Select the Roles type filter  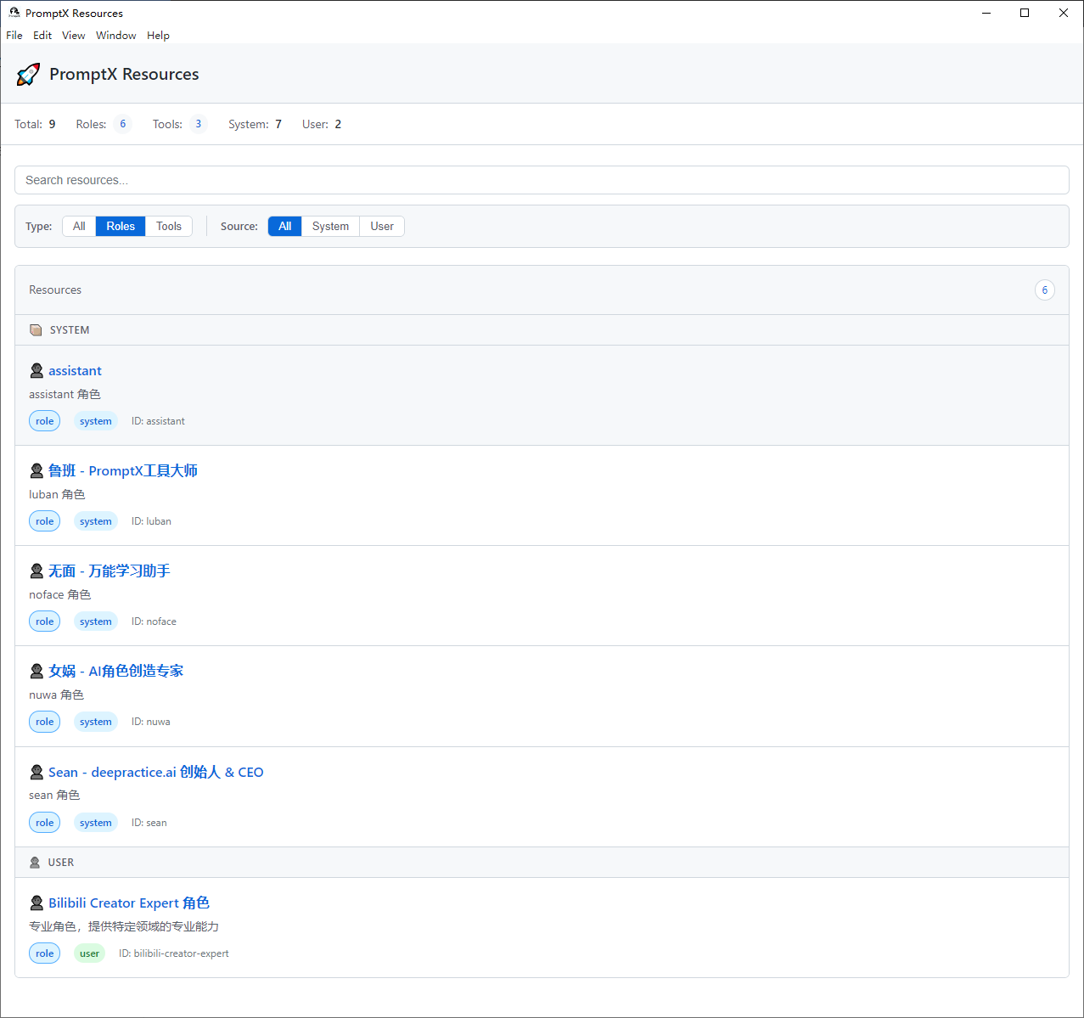(121, 227)
